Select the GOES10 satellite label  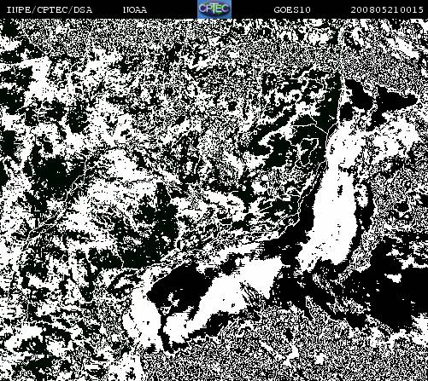point(292,10)
